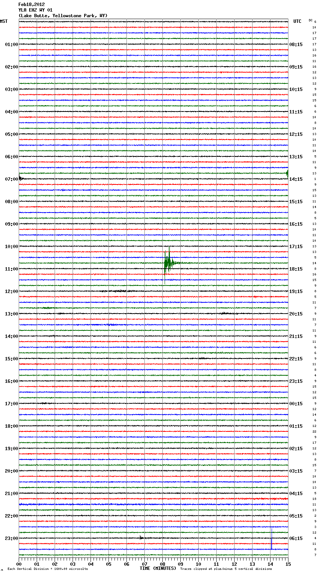Screen dimensions: 318x574
Task: Select the 07:00 MST time label
Action: pos(12,179)
